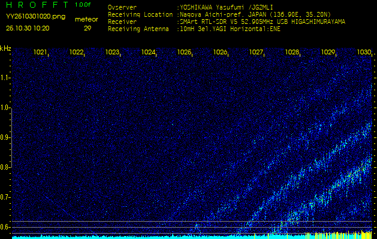Click the Nagoya Aichi-pref. JAPAN location value
Image resolution: width=377 pixels, height=239 pixels.
click(x=255, y=14)
